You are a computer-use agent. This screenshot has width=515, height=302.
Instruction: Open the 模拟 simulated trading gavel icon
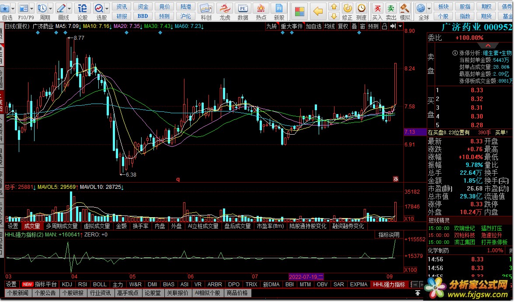[405, 8]
